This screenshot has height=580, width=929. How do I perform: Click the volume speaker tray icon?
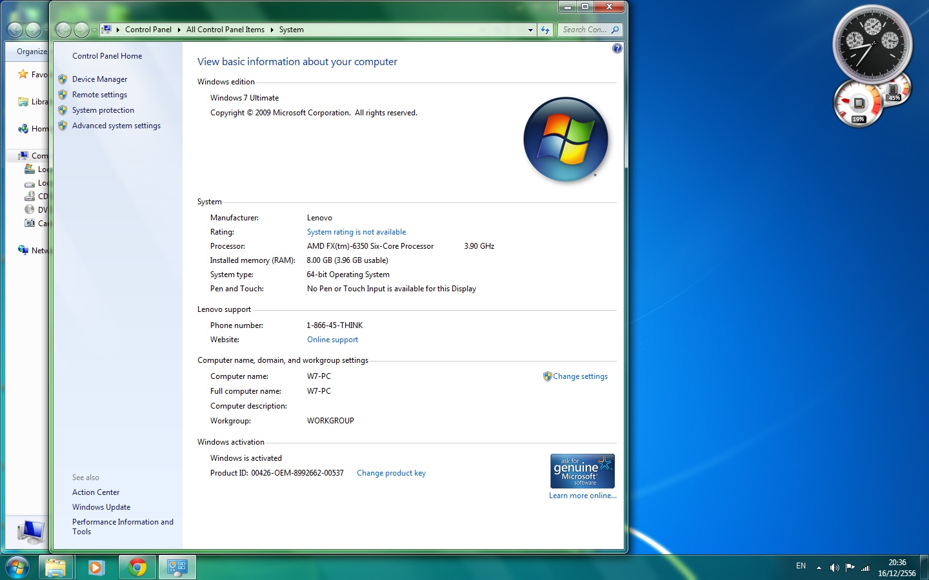click(834, 568)
